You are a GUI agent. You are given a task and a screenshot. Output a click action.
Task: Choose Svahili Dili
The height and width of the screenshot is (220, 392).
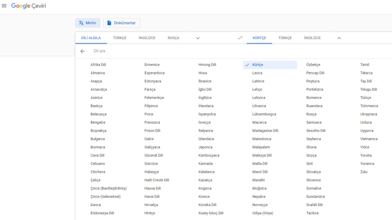coord(314,205)
